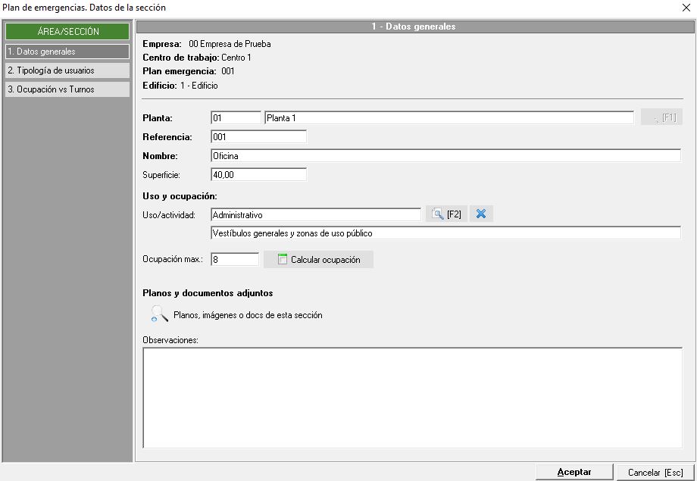The height and width of the screenshot is (481, 697).
Task: Focus the Ocupación max. input field
Action: 235,260
